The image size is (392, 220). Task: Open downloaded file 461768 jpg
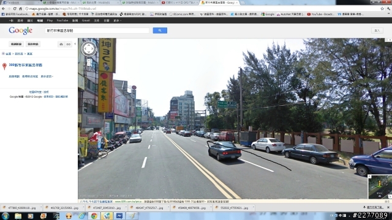[x=62, y=208]
